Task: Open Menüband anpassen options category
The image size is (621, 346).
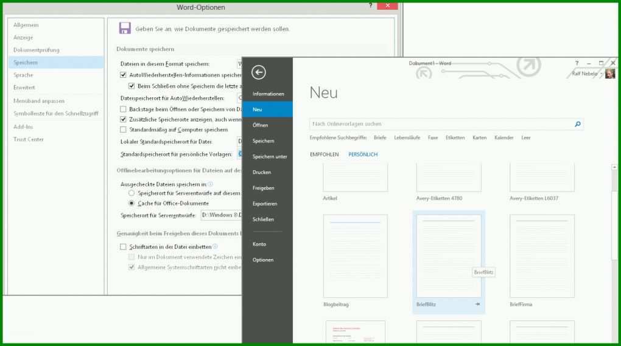Action: tap(56, 101)
